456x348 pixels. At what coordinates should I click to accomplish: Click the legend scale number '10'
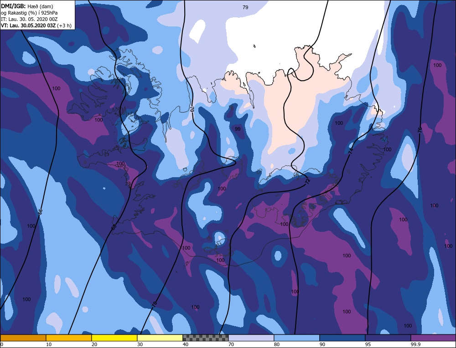click(x=49, y=344)
